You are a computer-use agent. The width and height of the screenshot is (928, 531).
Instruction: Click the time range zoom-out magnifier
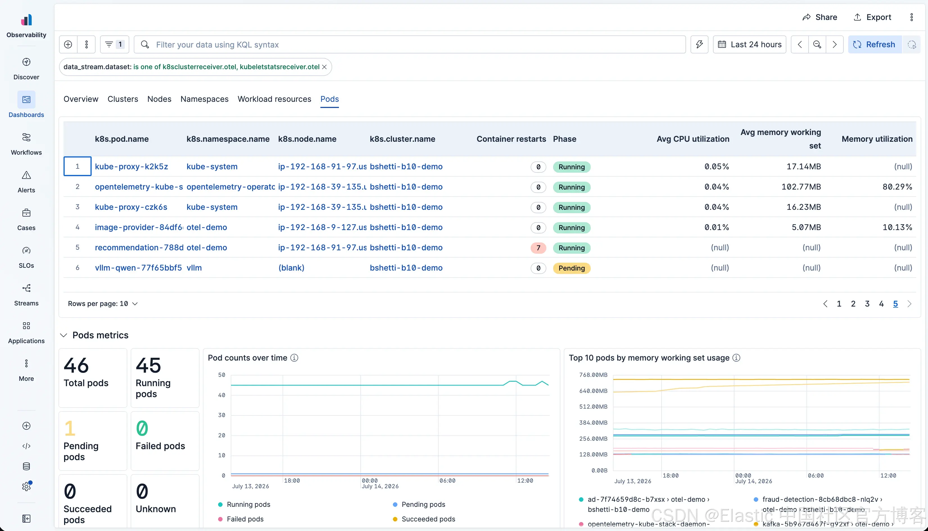[817, 44]
